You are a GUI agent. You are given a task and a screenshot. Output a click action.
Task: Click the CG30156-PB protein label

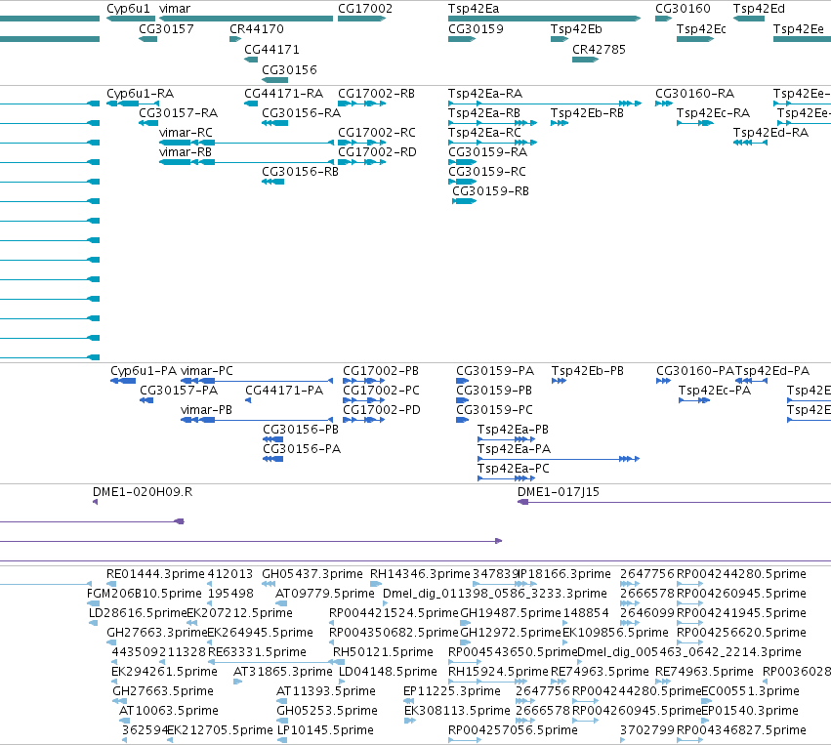pos(301,430)
